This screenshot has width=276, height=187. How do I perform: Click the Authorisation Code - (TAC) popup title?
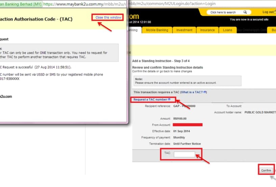36,19
